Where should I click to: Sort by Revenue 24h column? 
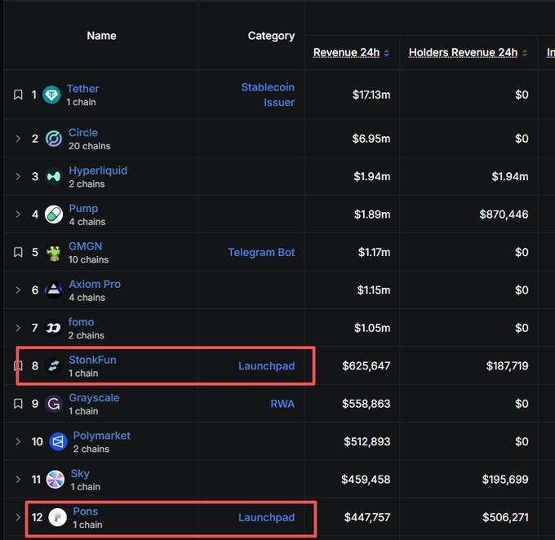coord(346,53)
